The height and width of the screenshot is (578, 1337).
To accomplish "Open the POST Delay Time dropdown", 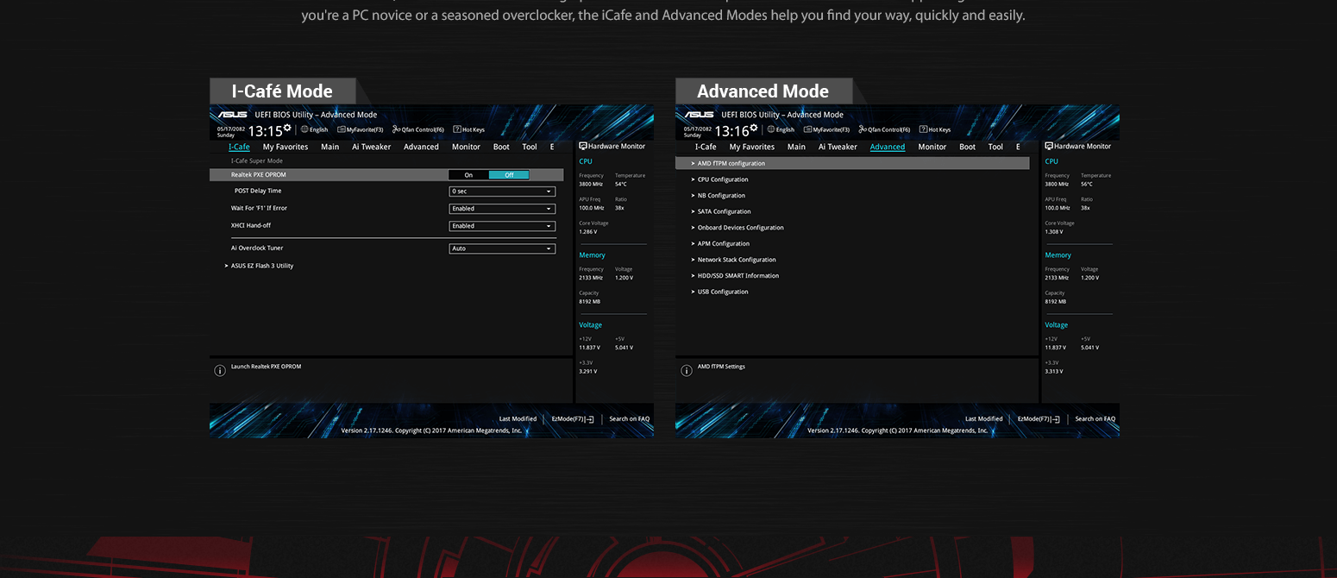I will coord(502,192).
